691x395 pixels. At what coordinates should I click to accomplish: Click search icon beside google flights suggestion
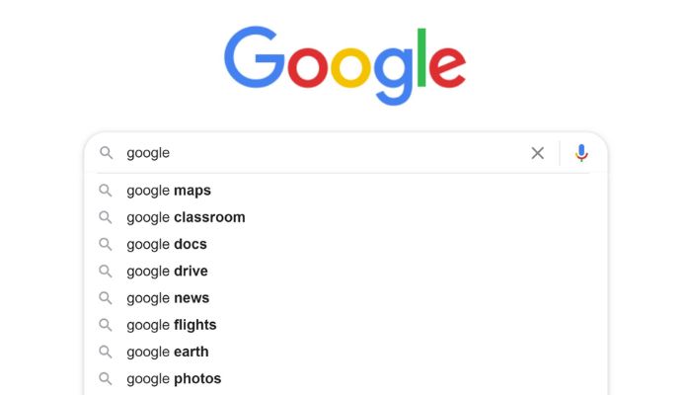(x=106, y=325)
